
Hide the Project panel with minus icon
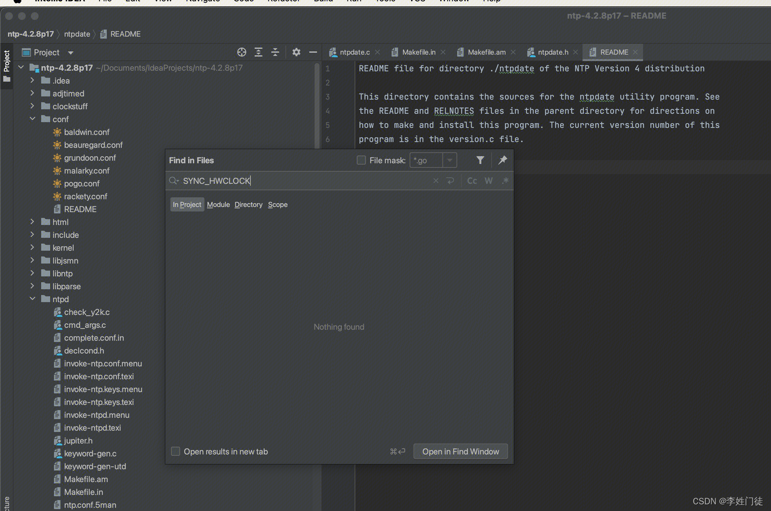click(313, 52)
